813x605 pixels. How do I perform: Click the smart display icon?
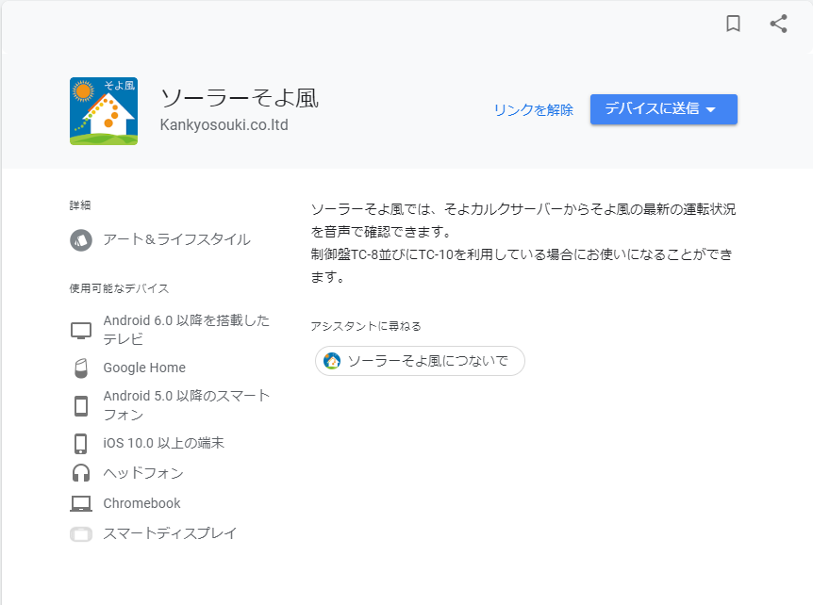click(x=81, y=534)
